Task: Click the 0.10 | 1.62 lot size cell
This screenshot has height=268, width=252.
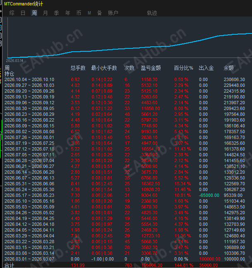Action: (102, 132)
